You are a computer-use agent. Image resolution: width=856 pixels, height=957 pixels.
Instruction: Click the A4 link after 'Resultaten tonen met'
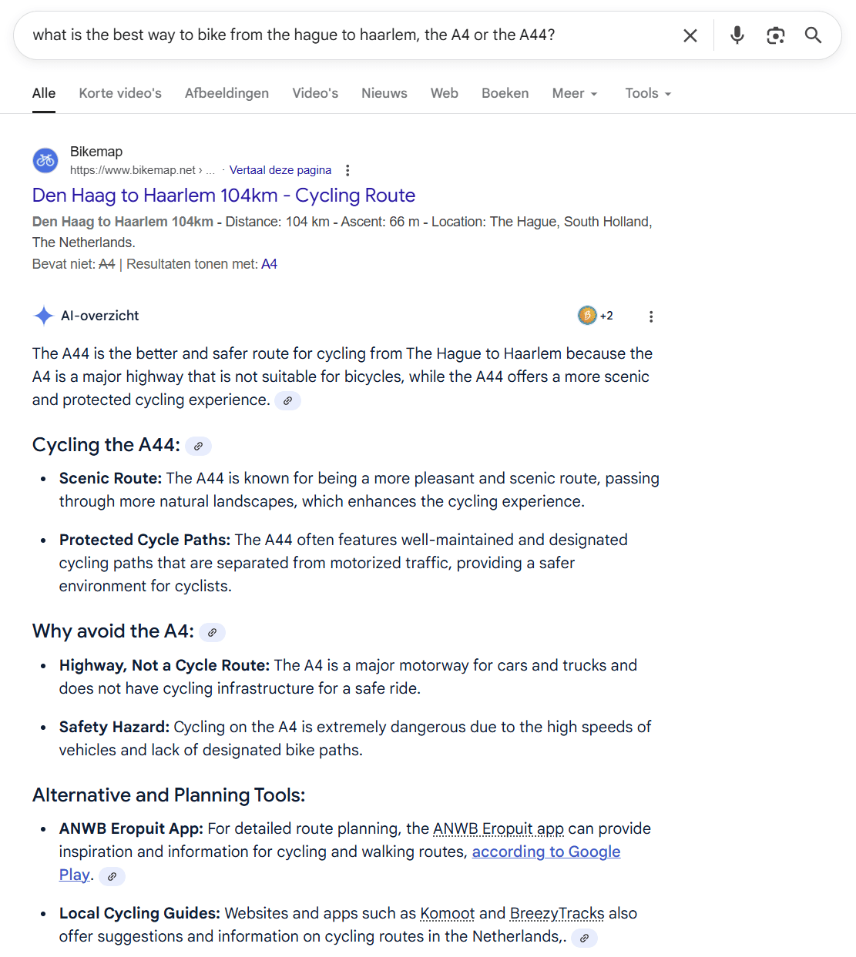[x=269, y=264]
